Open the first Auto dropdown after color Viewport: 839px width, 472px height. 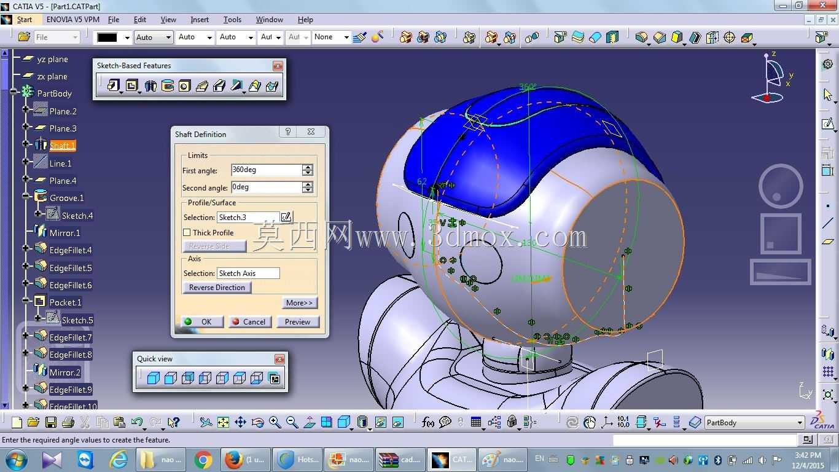click(170, 37)
